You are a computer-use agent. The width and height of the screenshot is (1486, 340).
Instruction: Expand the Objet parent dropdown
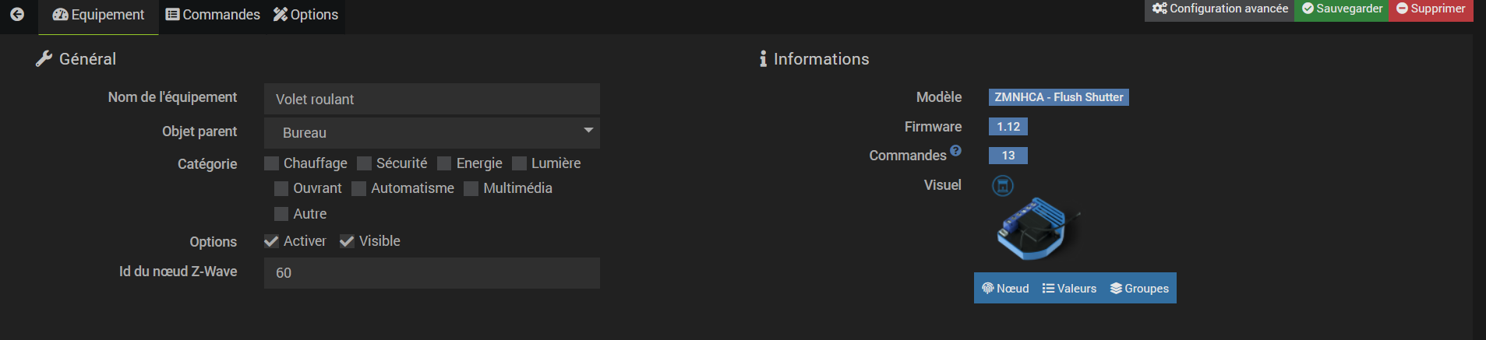click(432, 132)
